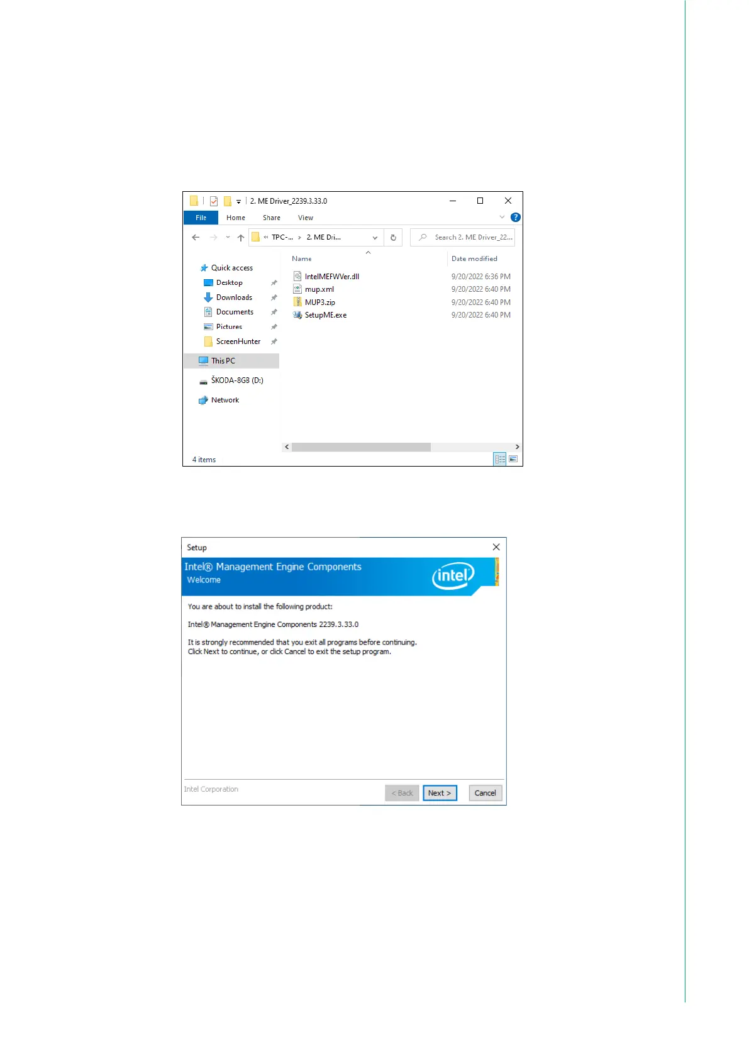Open Desktop in navigation pane
This screenshot has width=749, height=1059.
[229, 283]
